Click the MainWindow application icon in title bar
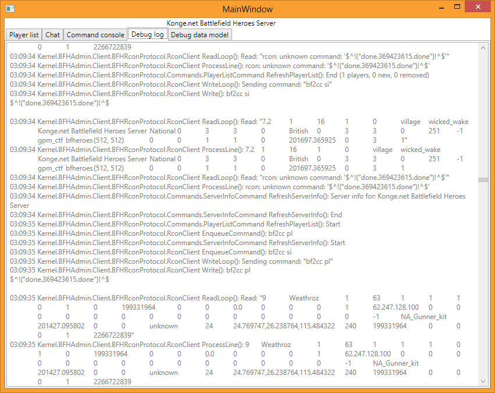This screenshot has height=393, width=495. click(x=10, y=9)
